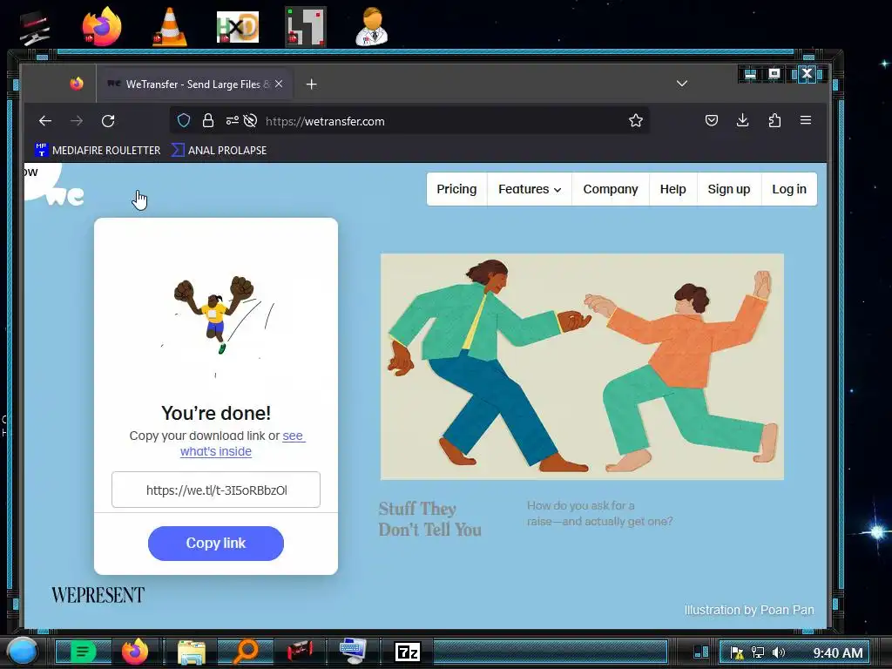Open the extensions puzzle icon

click(x=774, y=120)
